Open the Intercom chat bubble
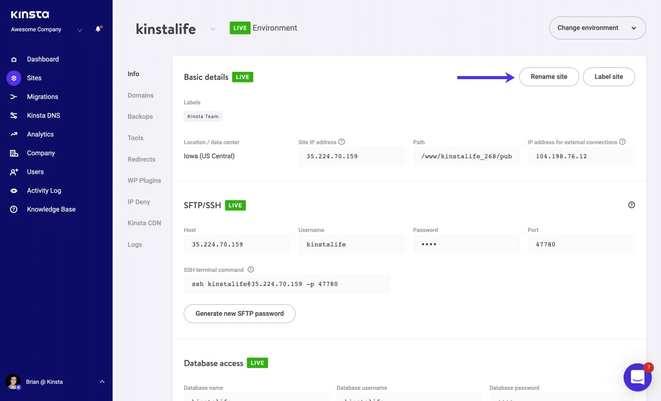This screenshot has height=401, width=661. click(x=638, y=377)
